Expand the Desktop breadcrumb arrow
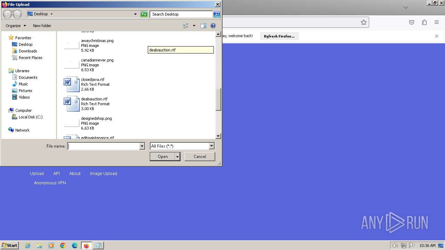 click(x=51, y=14)
